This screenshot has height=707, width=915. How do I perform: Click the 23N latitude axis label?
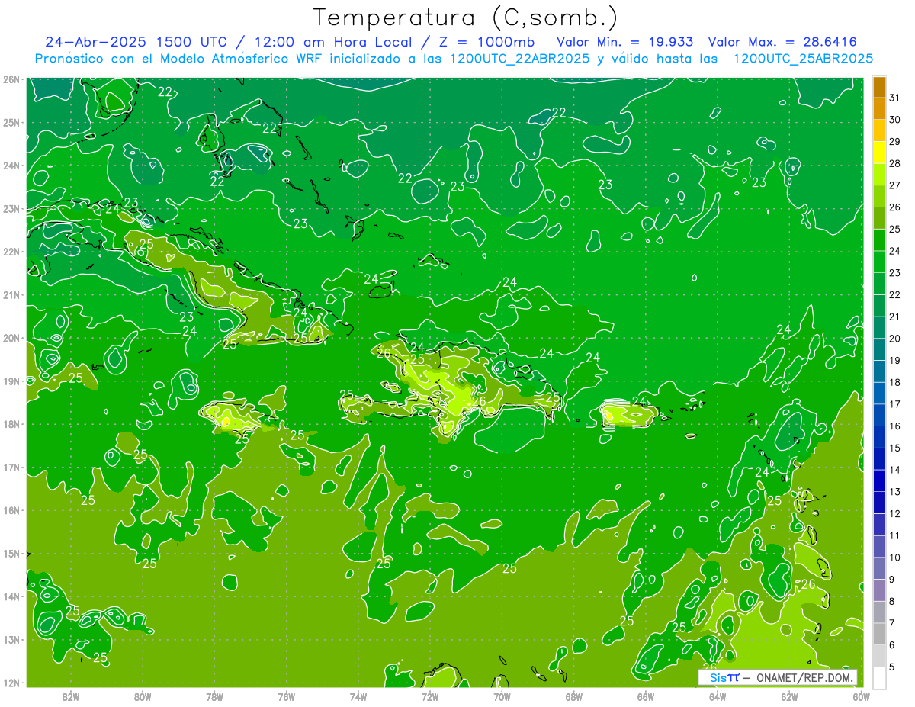coord(11,208)
